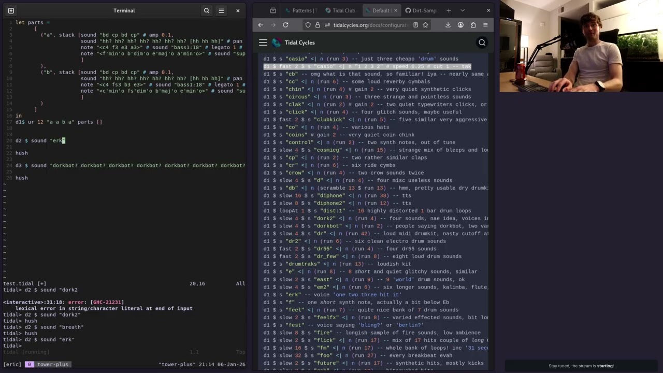Click the "future" synthetic hits line
This screenshot has height=373, width=663.
coord(373,363)
